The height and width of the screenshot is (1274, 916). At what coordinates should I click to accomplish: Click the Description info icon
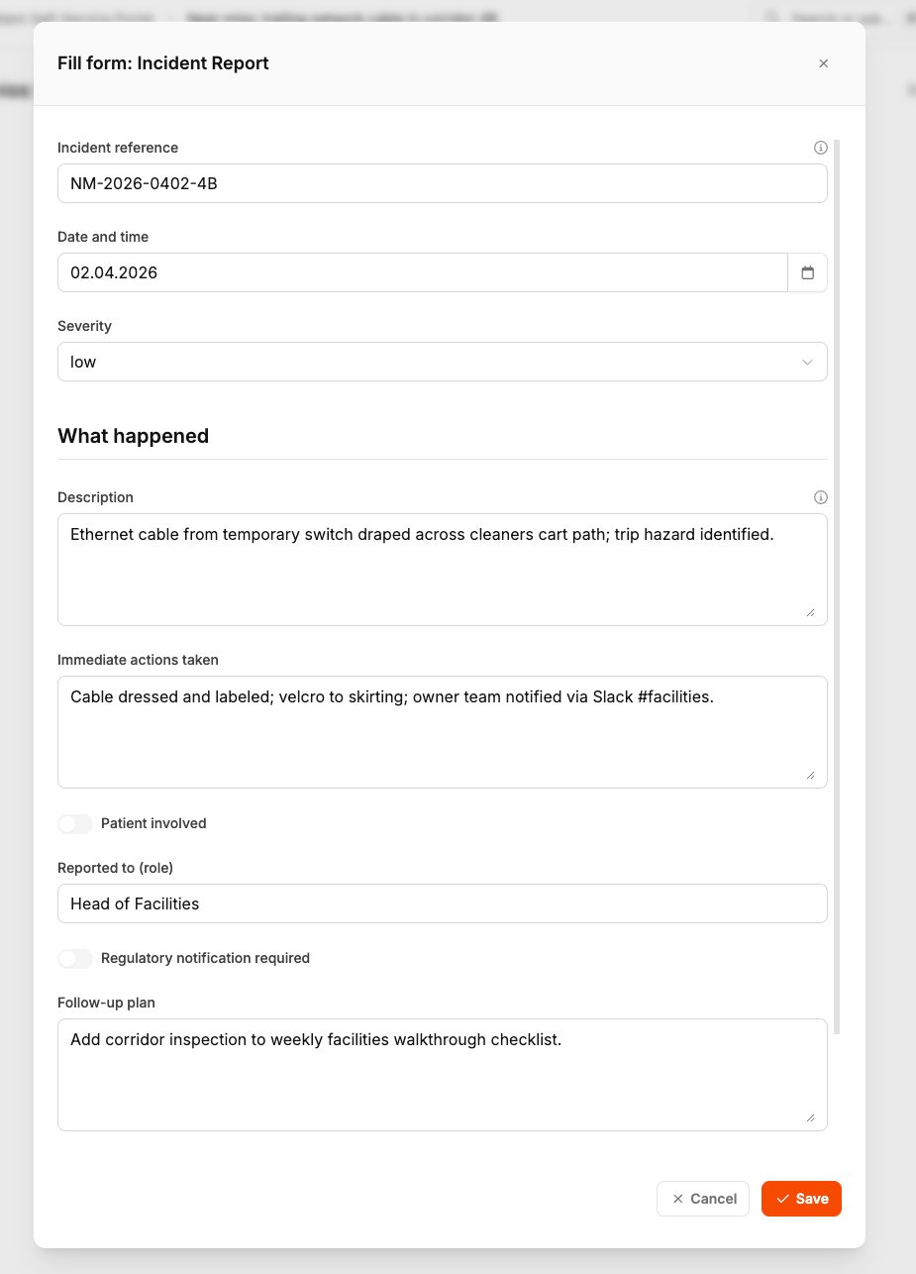[x=820, y=497]
